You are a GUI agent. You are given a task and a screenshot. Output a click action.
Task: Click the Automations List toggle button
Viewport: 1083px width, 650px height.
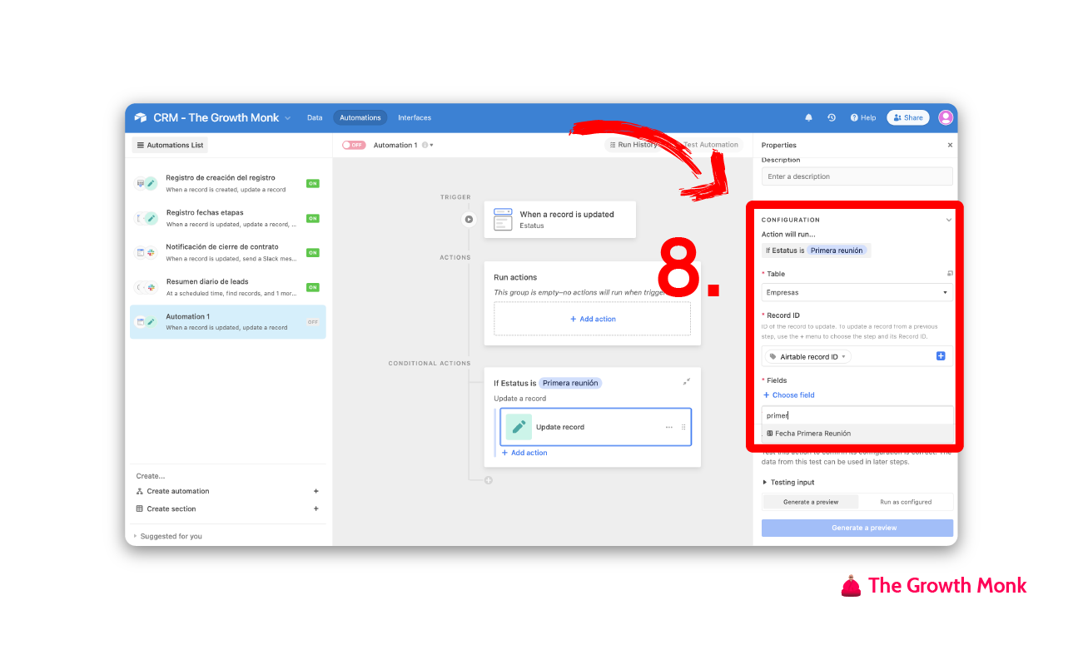(x=170, y=145)
